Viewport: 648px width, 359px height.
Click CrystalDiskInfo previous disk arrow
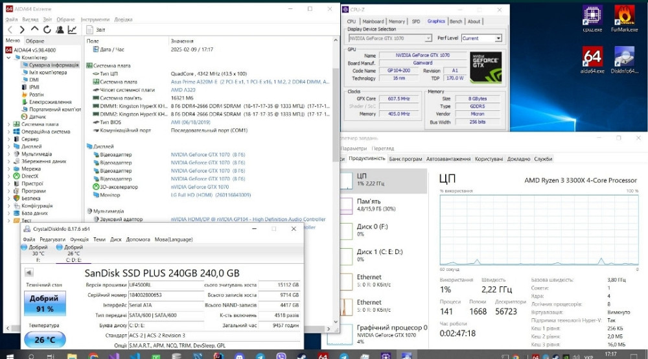[x=29, y=272]
